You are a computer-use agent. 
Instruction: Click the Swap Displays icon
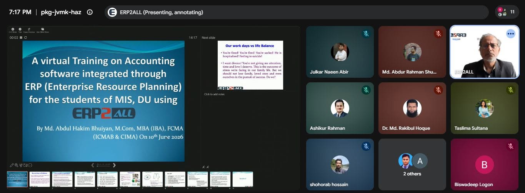(x=29, y=30)
